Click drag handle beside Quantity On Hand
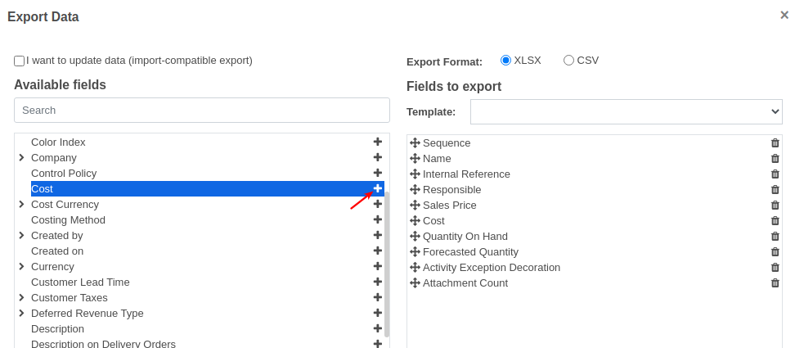This screenshot has height=348, width=795. (x=415, y=237)
